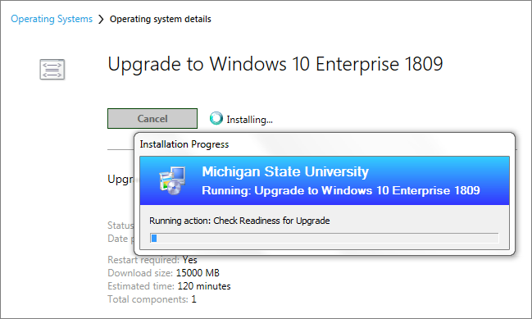Click the Download size 15000 MB value
The height and width of the screenshot is (319, 532).
(x=198, y=273)
